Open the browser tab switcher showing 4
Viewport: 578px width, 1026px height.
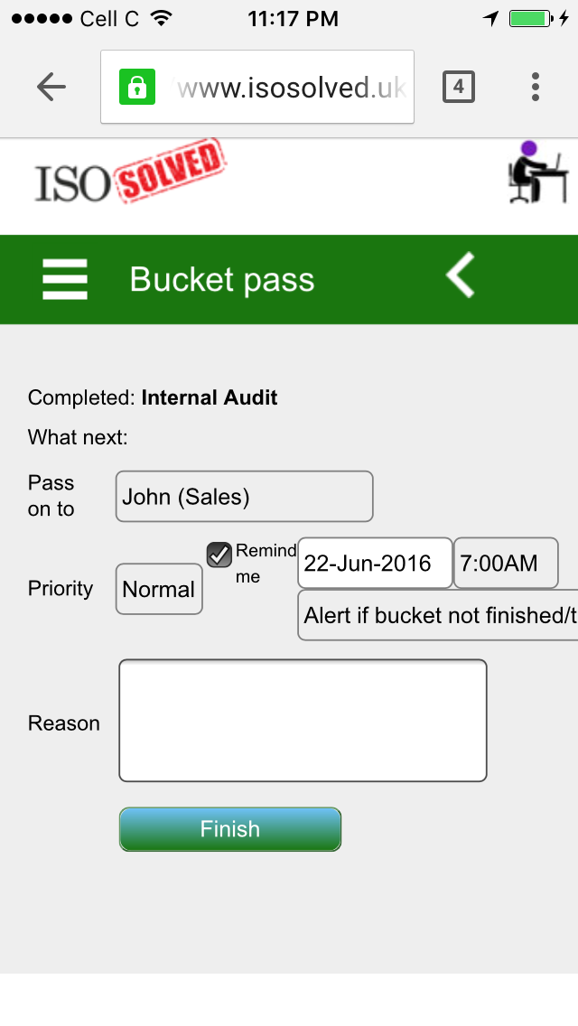pyautogui.click(x=458, y=87)
